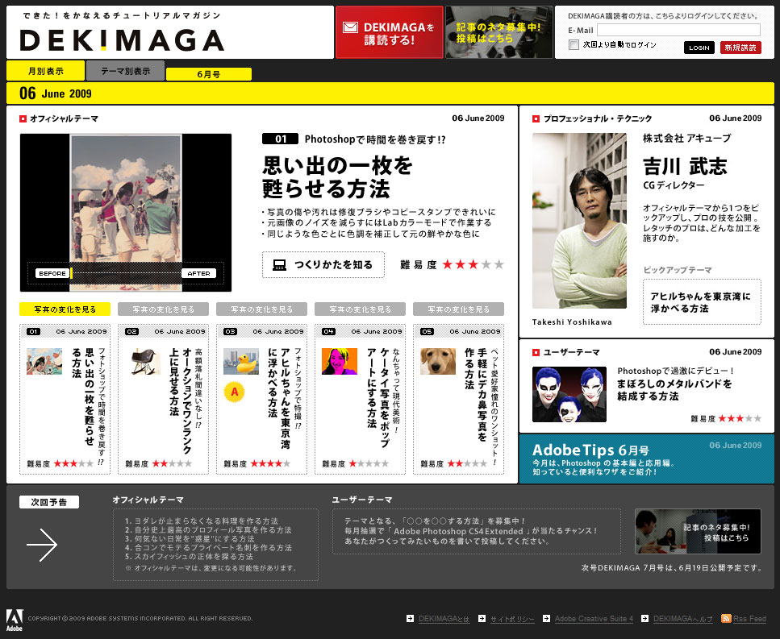Click the top 記事のネタ募集中 banner
The height and width of the screenshot is (639, 780).
(x=499, y=32)
